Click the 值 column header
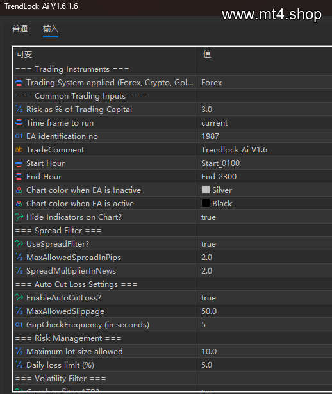The height and width of the screenshot is (394, 332). [x=207, y=54]
